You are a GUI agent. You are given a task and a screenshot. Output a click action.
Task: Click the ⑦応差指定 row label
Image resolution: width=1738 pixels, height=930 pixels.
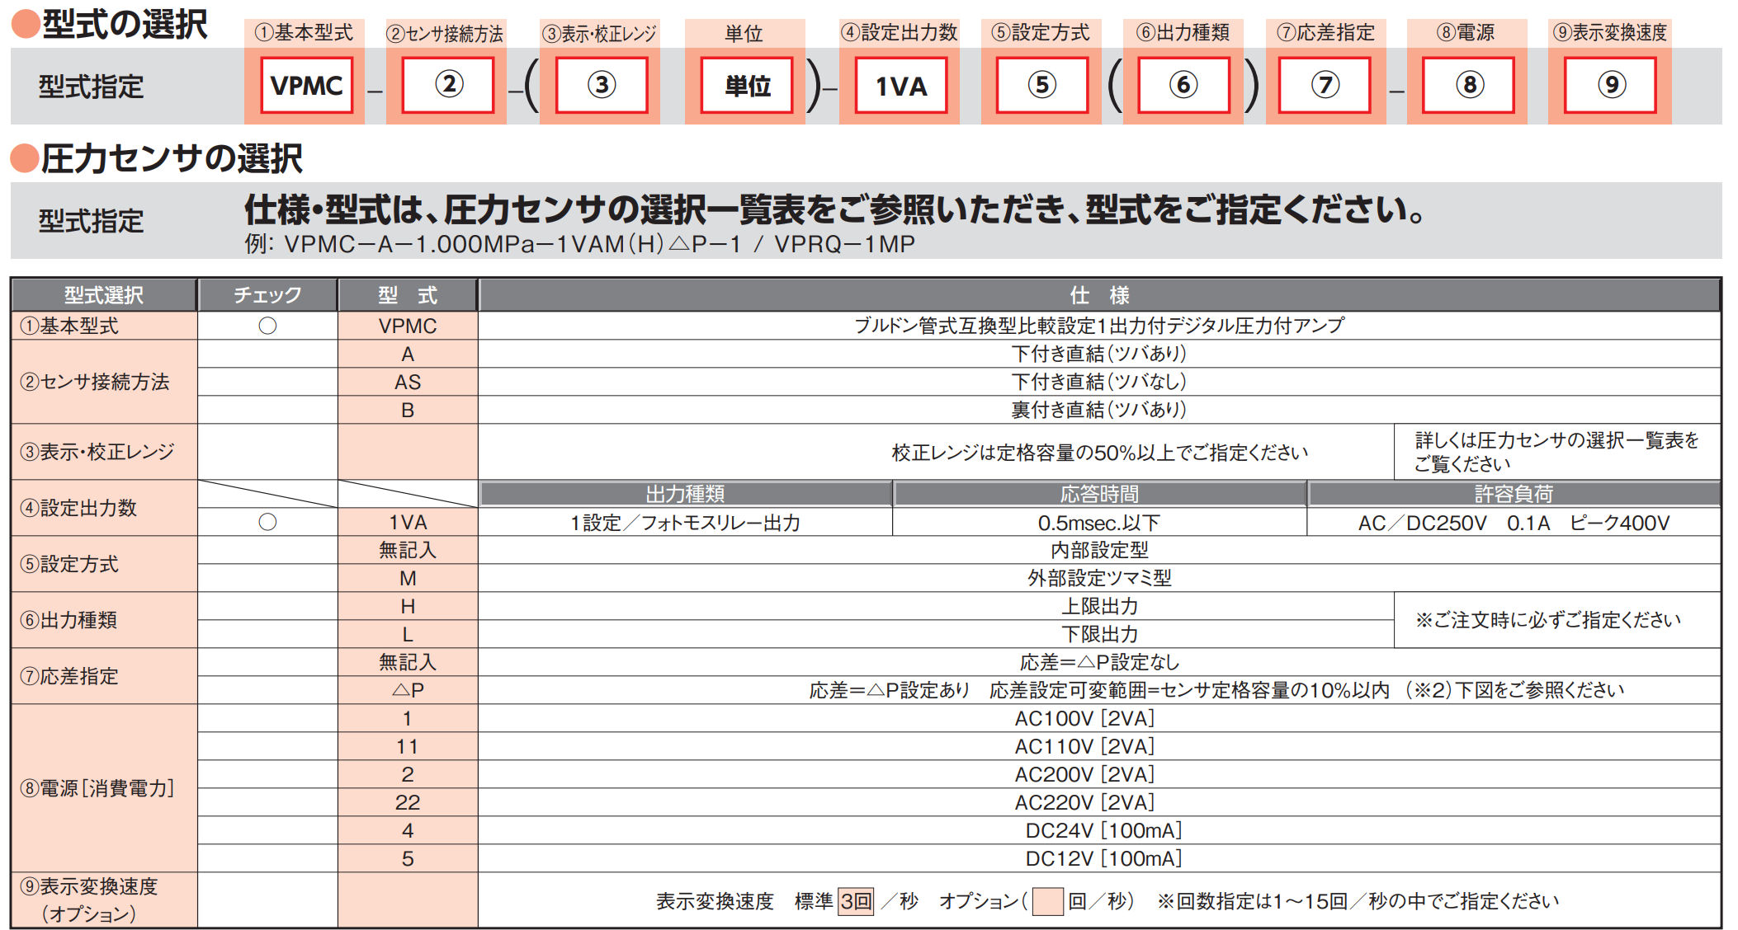(x=104, y=676)
